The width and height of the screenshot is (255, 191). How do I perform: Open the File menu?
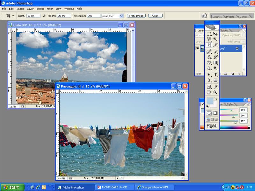click(4, 9)
